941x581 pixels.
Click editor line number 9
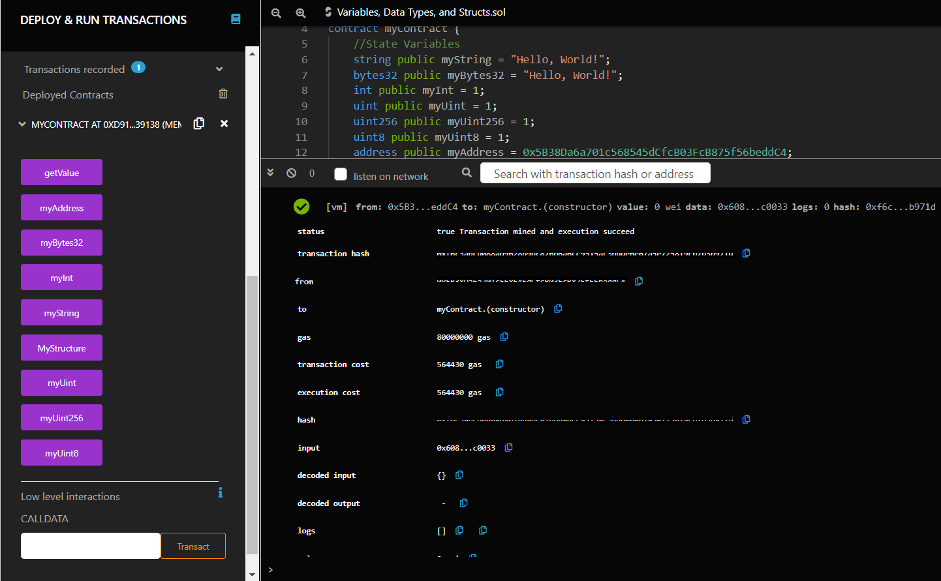[x=304, y=106]
